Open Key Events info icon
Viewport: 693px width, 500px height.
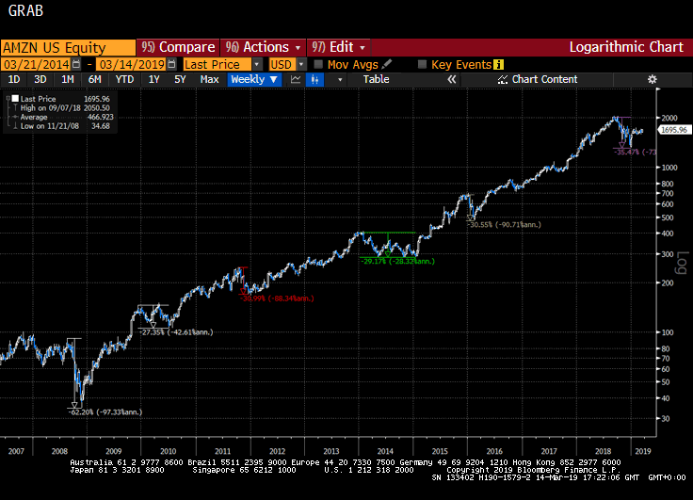(498, 65)
